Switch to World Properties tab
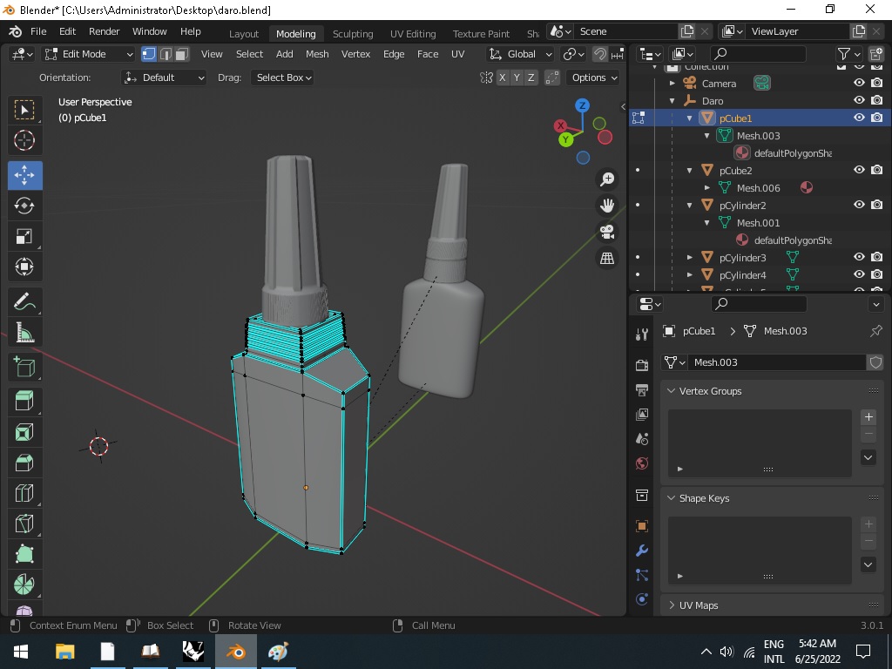892x669 pixels. coord(641,464)
